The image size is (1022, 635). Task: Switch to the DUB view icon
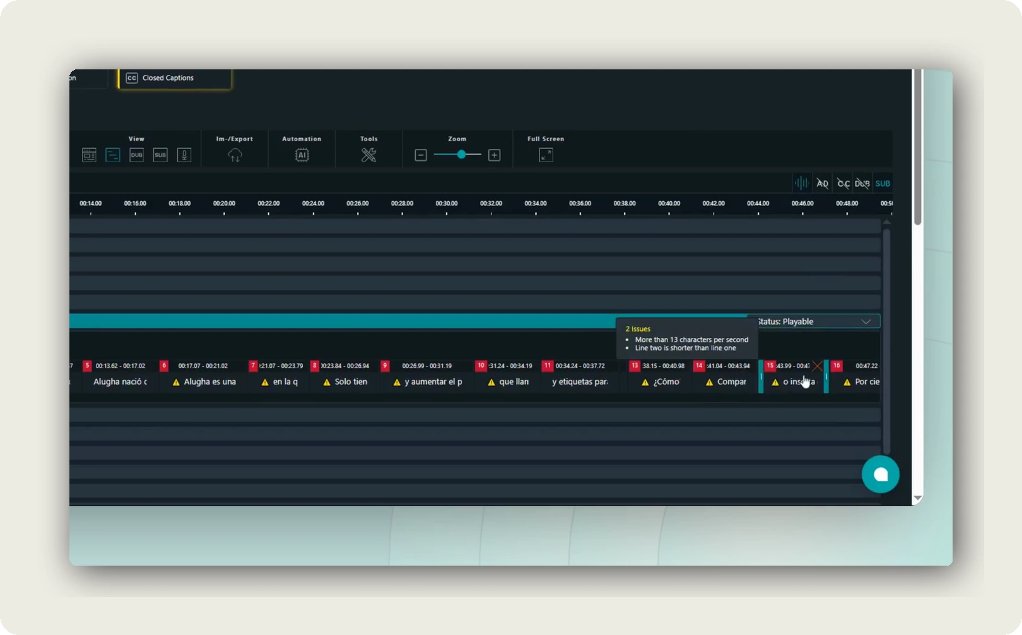tap(136, 155)
